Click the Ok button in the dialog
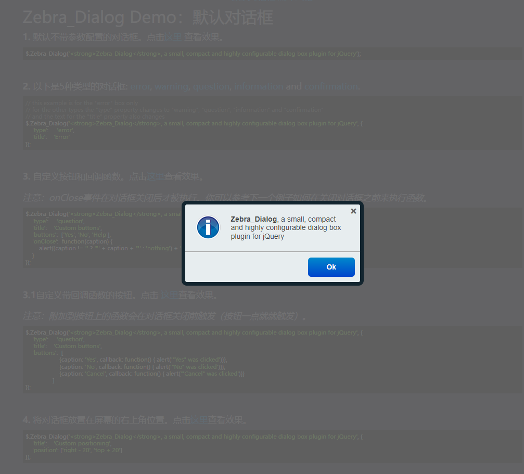Image resolution: width=524 pixels, height=474 pixels. point(331,267)
